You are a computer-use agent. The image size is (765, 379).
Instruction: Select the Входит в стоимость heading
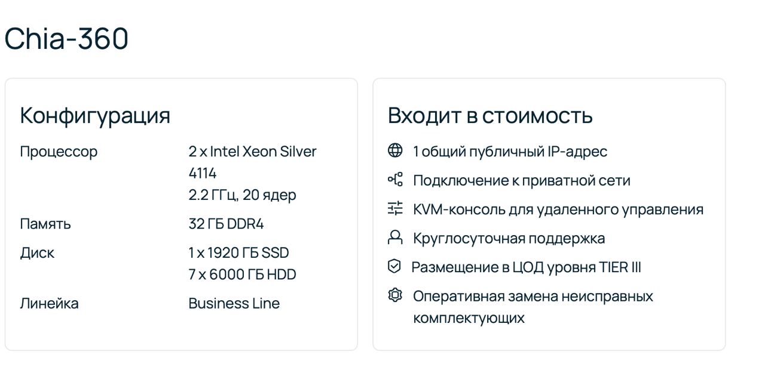490,115
